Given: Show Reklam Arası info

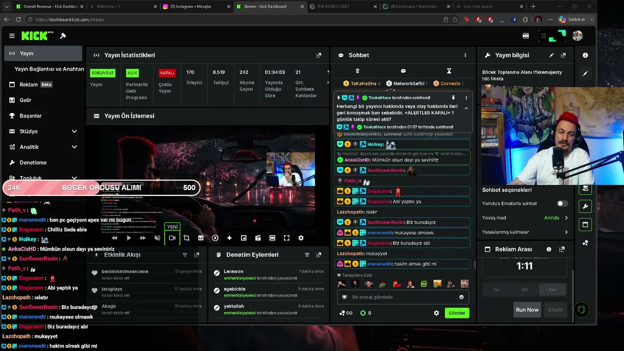Looking at the screenshot, I should click(x=549, y=249).
